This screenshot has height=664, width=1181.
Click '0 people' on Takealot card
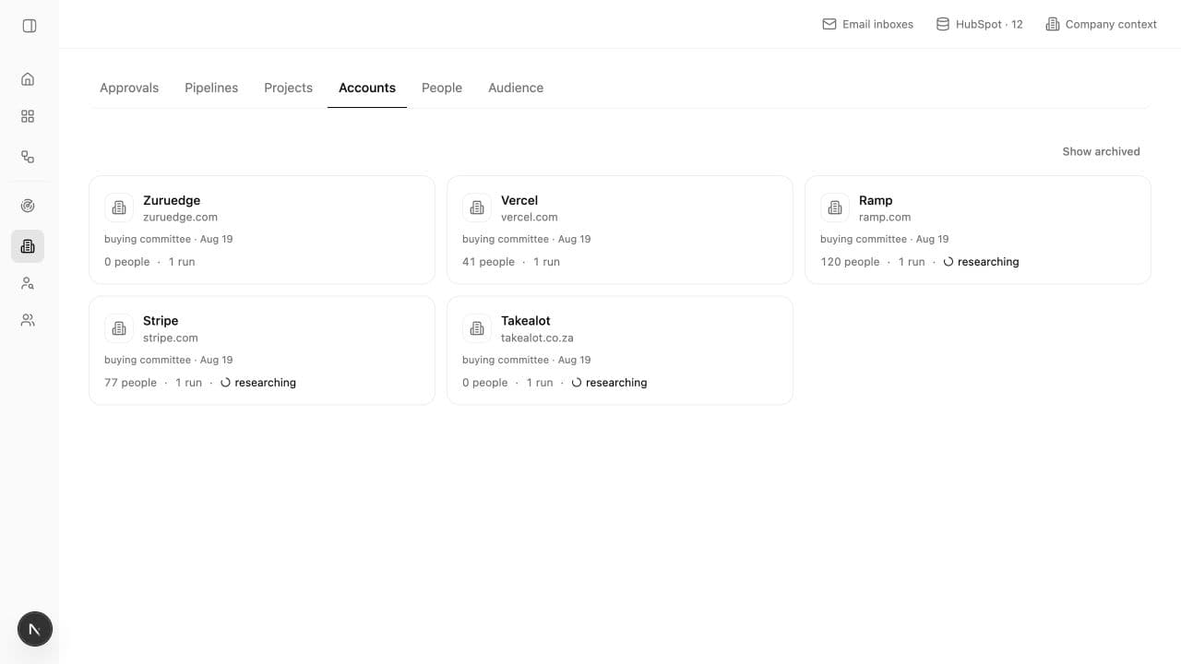484,383
